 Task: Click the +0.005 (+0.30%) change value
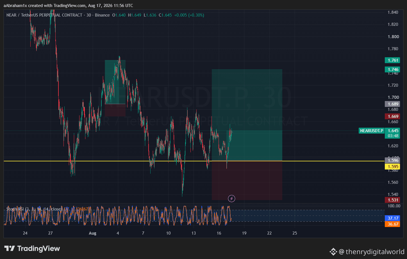(189, 15)
